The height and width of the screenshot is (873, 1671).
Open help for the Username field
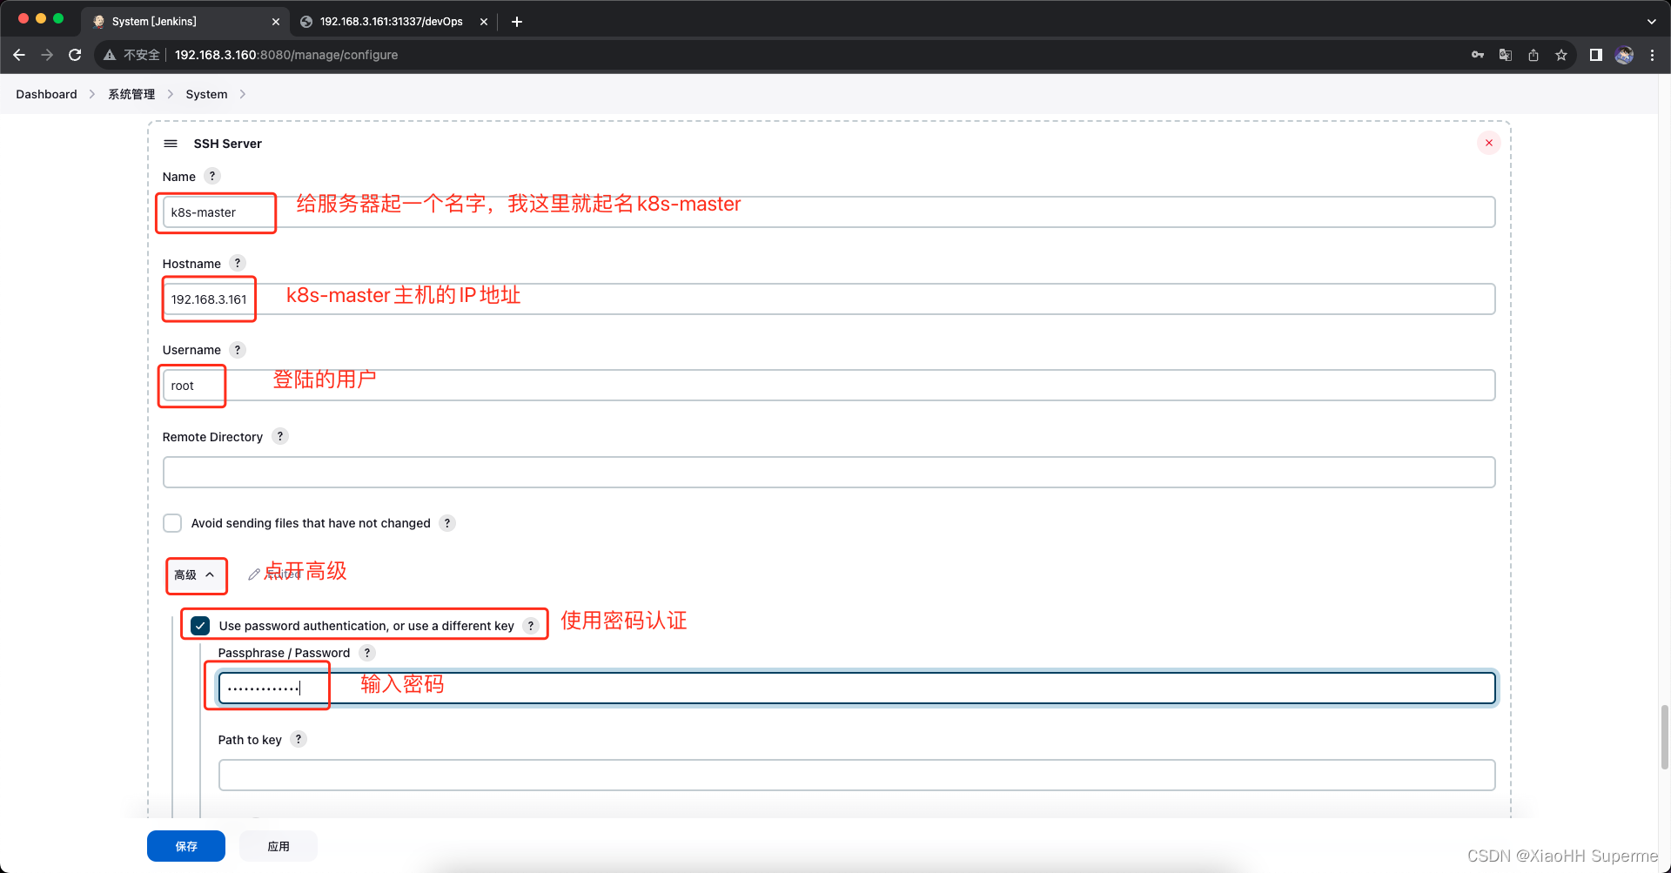point(238,350)
